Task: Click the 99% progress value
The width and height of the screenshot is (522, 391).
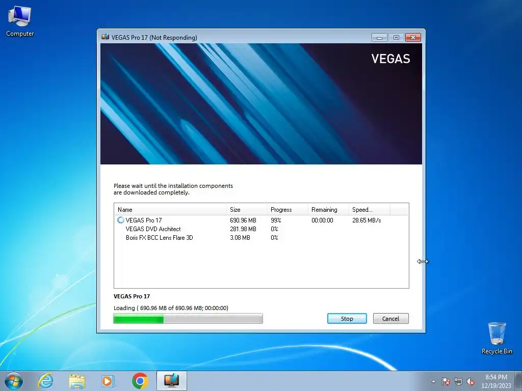Action: pyautogui.click(x=276, y=220)
